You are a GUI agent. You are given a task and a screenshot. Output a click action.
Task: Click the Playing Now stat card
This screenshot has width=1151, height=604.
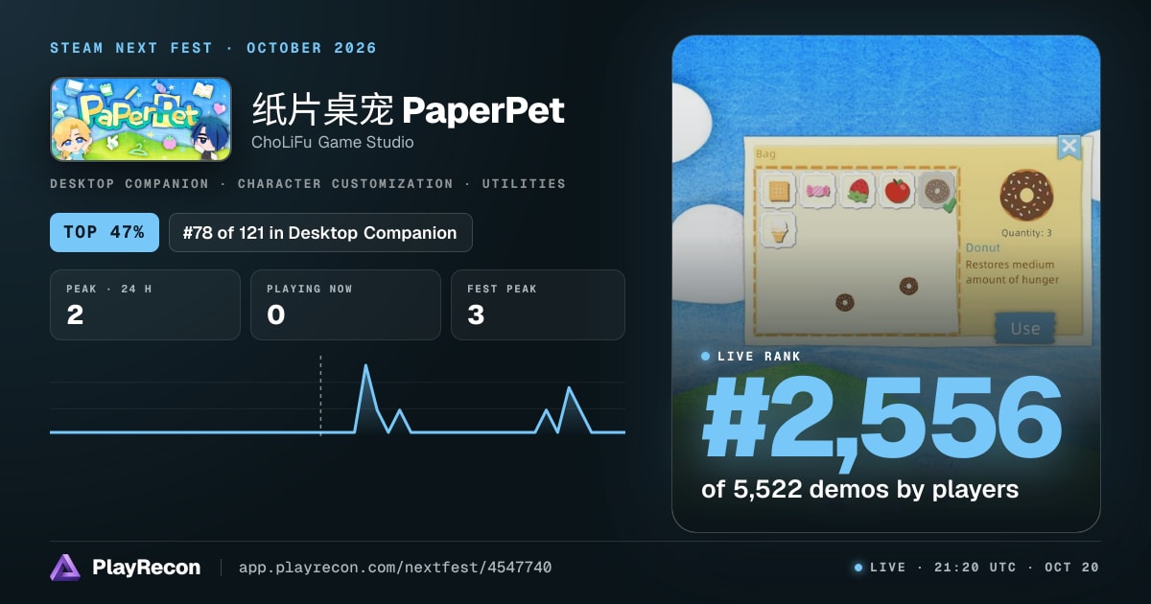click(x=345, y=305)
